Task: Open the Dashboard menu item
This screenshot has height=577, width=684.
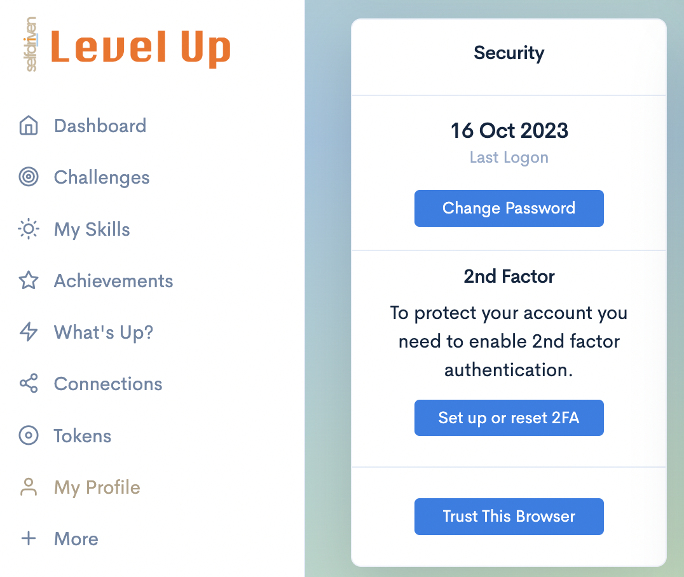Action: click(x=100, y=126)
